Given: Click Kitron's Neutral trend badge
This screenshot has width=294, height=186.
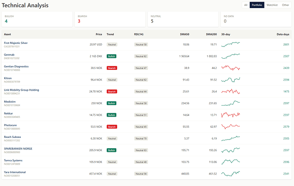Looking at the screenshot, I should tap(112, 80).
